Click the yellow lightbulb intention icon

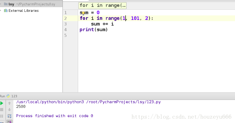coord(83,13)
